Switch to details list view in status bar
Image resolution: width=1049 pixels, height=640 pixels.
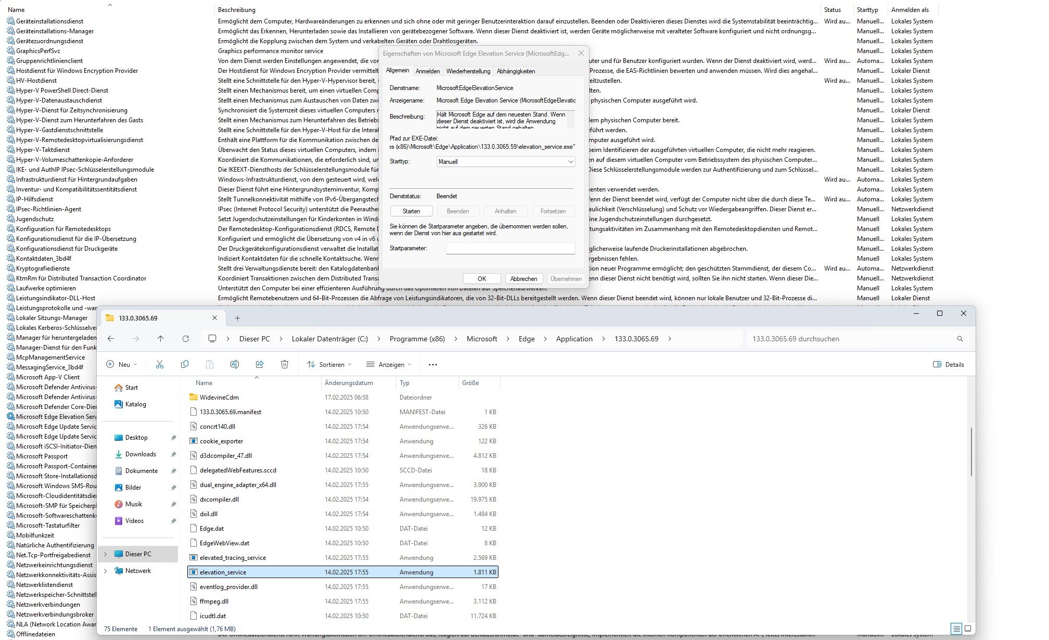(x=956, y=629)
